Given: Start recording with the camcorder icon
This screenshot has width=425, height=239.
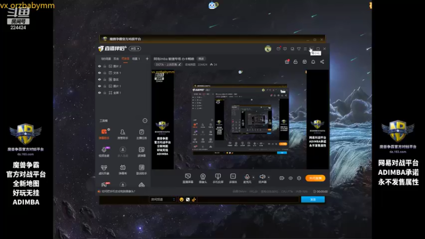Looking at the screenshot, I should click(282, 178).
